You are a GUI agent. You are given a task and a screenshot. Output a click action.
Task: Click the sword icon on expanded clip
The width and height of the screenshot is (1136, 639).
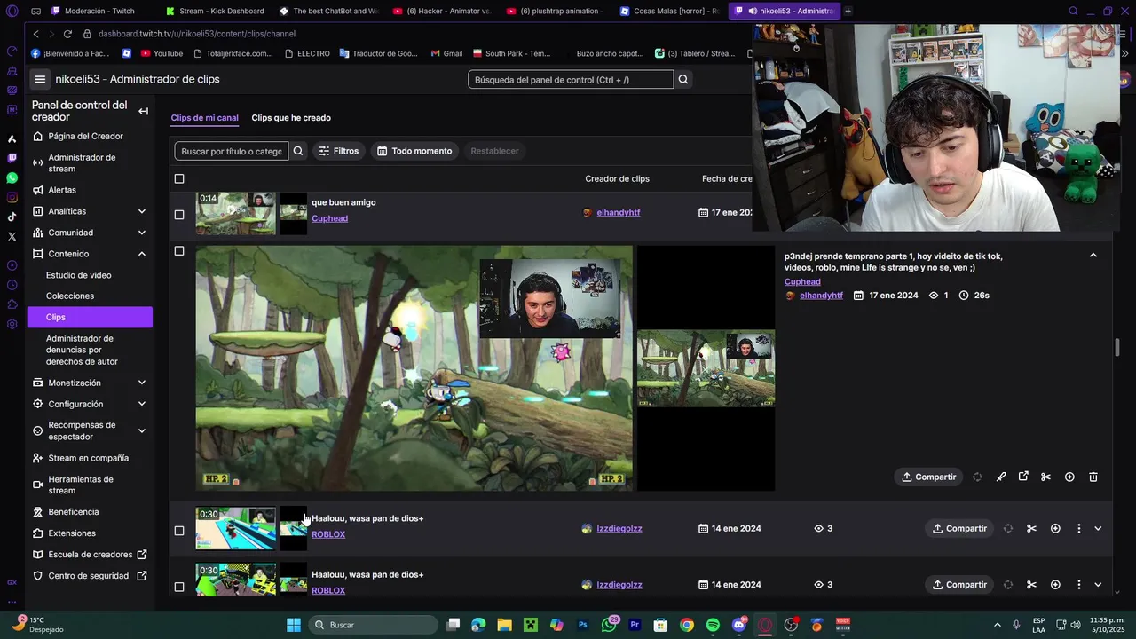tap(1001, 477)
